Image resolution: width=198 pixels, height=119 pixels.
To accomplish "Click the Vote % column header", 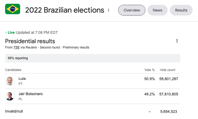I will (x=150, y=70).
